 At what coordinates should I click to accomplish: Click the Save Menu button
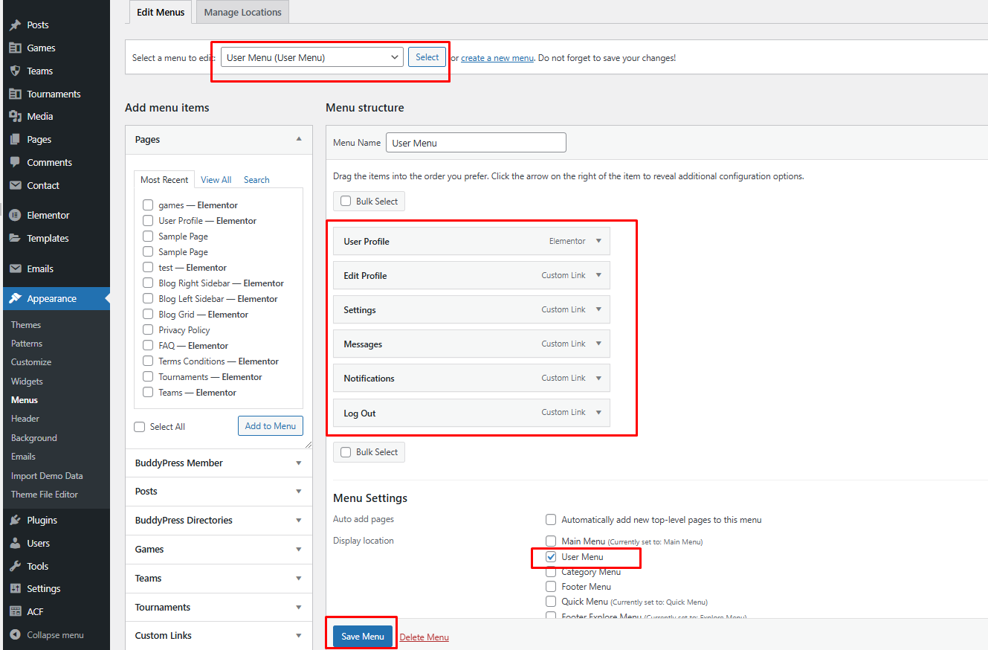362,637
